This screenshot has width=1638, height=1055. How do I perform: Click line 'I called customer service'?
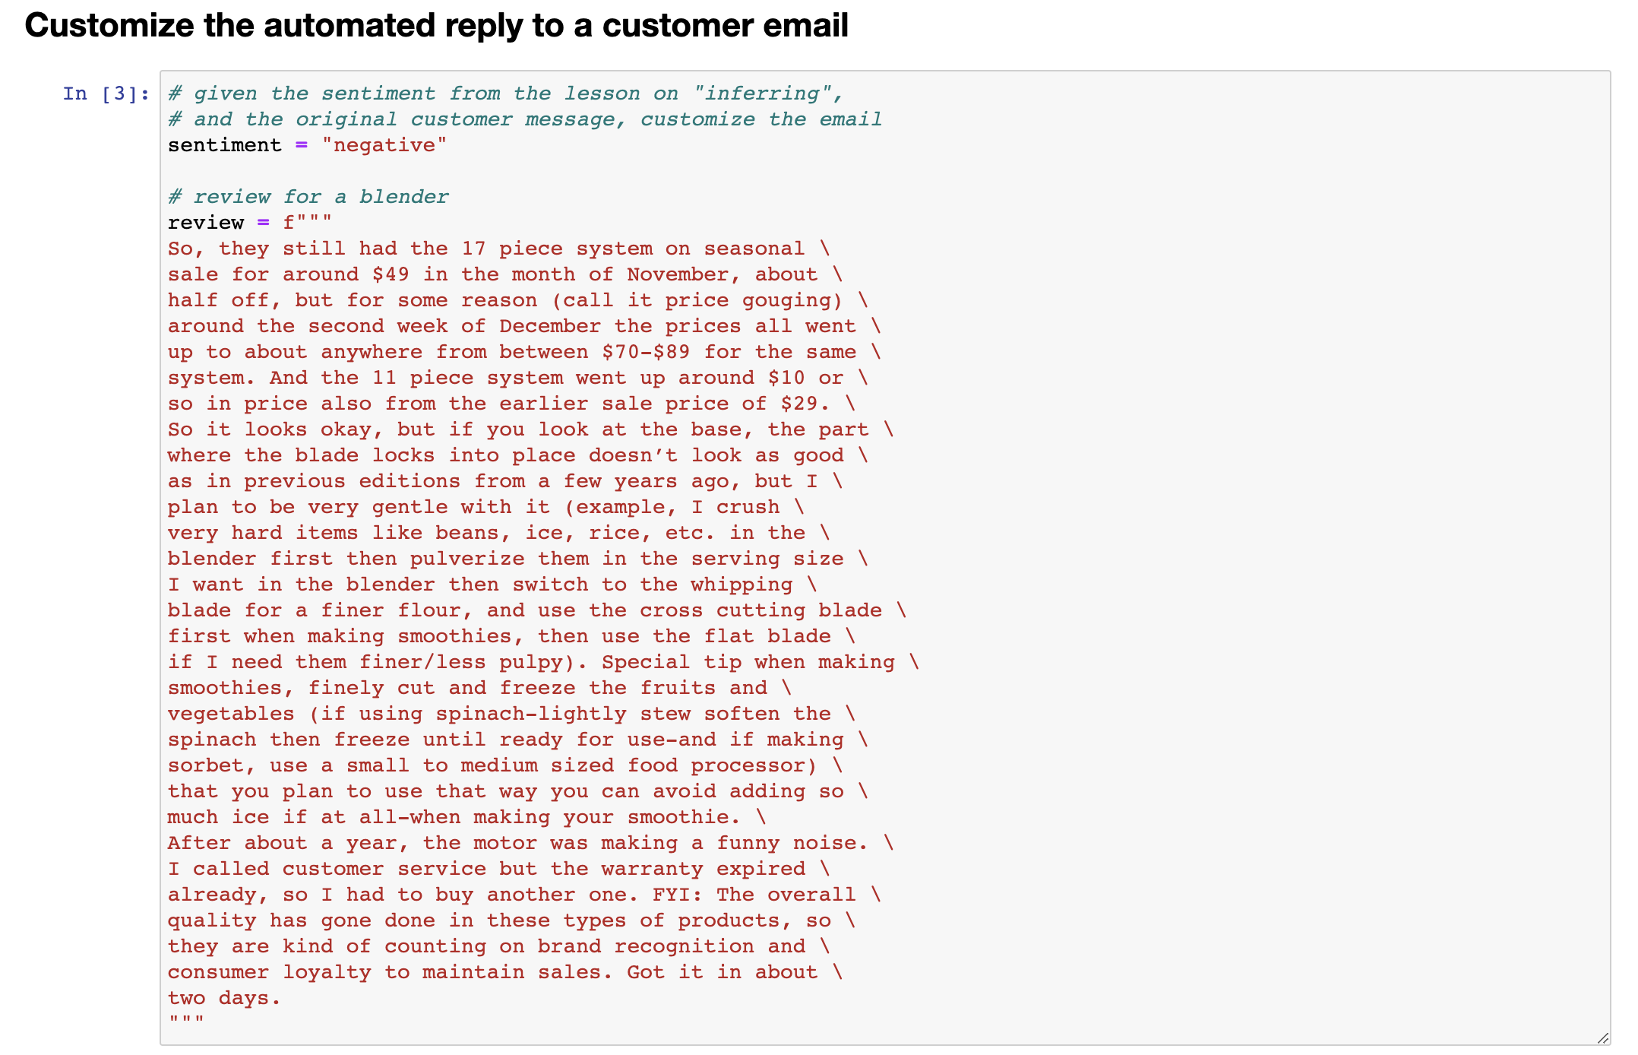tap(499, 869)
